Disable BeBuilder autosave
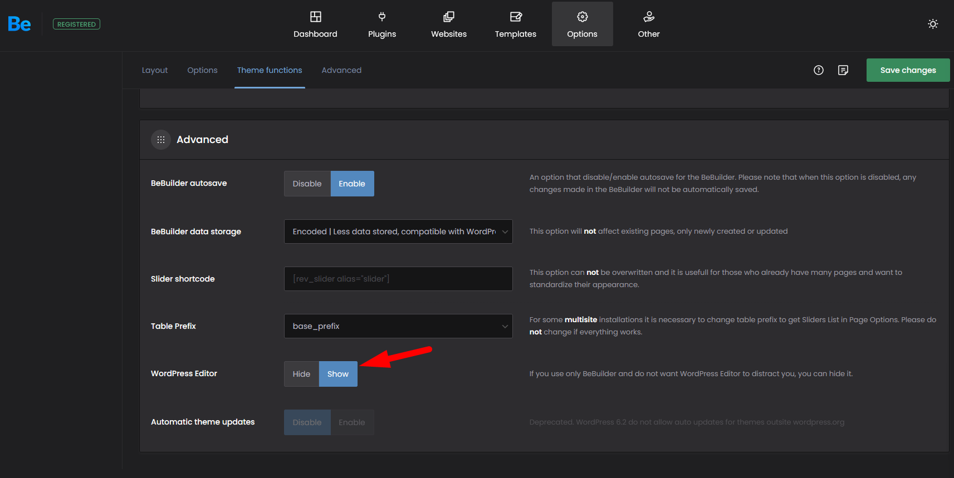Viewport: 954px width, 478px height. point(307,184)
